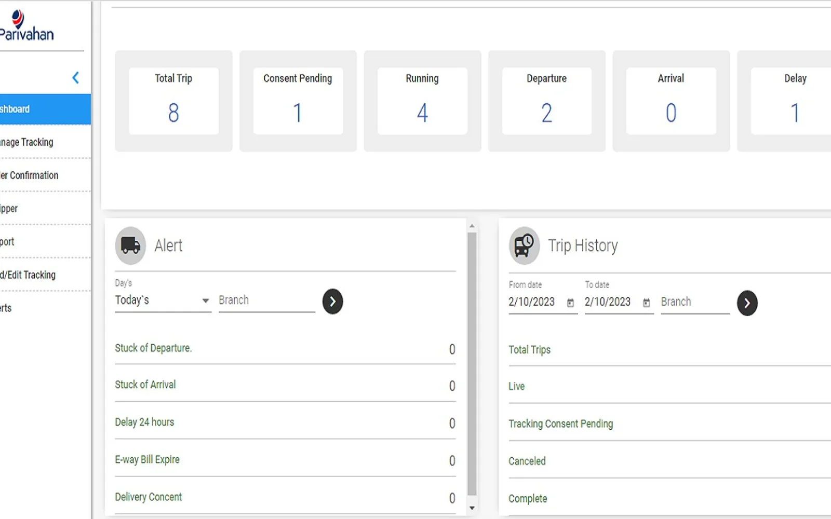Select the Arrival card

point(671,101)
